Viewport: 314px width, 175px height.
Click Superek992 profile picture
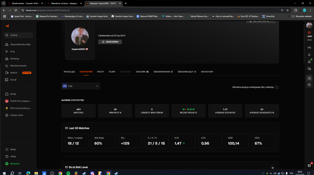80,36
